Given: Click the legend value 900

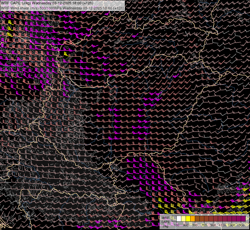Looking at the screenshot, I should coord(213,225).
